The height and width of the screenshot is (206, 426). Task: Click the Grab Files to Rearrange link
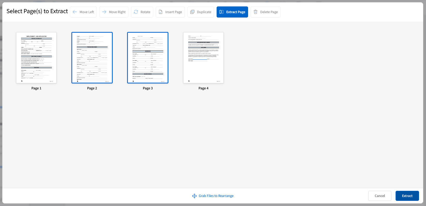point(216,196)
